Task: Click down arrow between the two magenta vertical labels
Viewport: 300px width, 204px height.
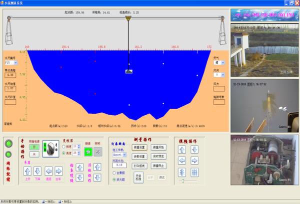Action: coord(80,178)
